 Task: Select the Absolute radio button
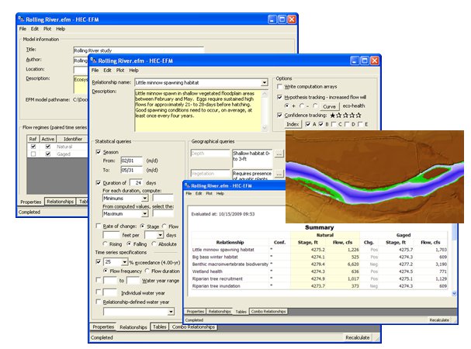pos(154,244)
